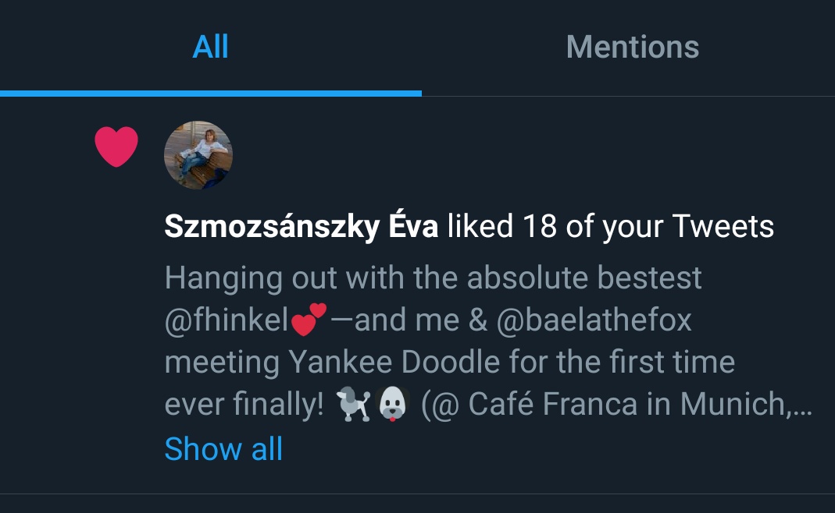Click the Szmozsánszky Éva name
Viewport: 835px width, 513px height.
(301, 227)
